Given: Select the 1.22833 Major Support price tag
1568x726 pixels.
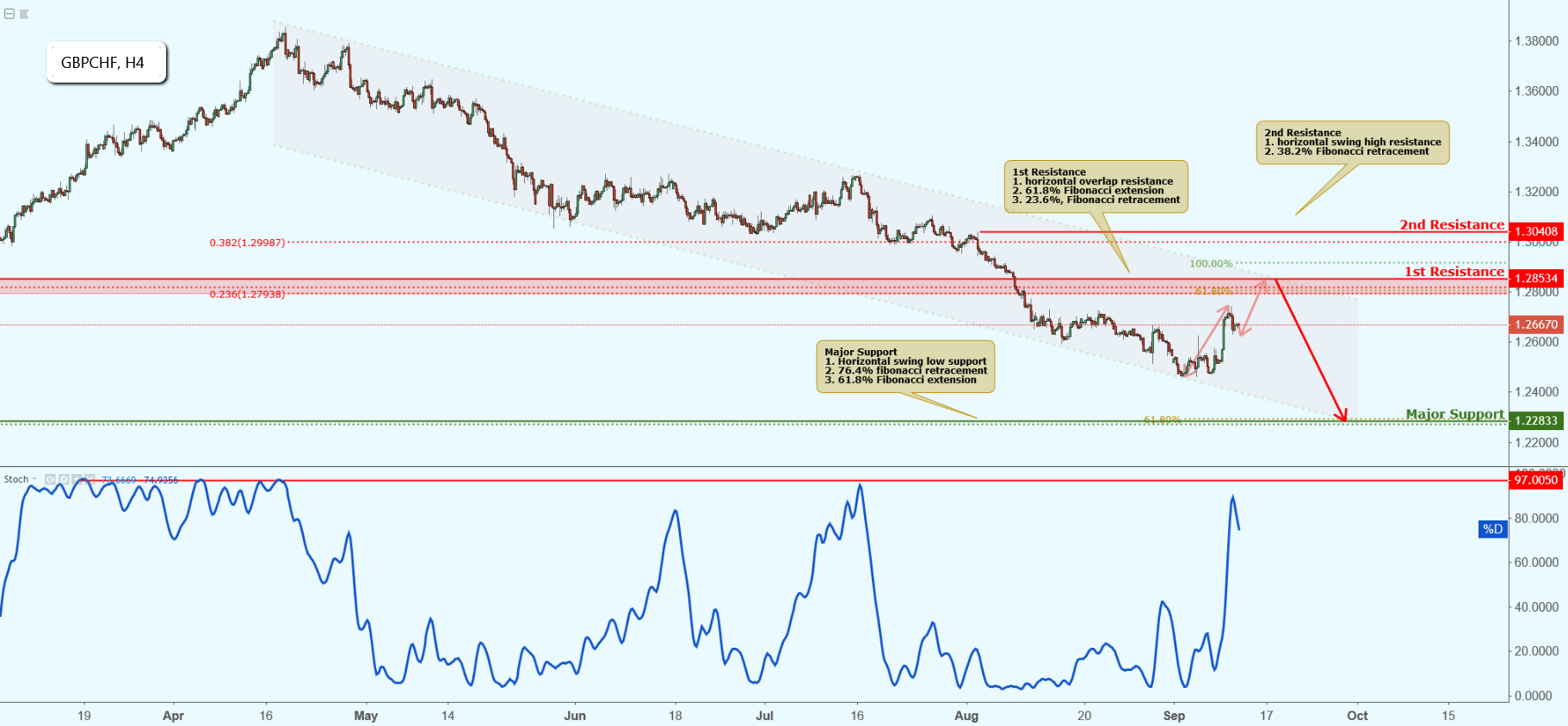Looking at the screenshot, I should (1536, 421).
